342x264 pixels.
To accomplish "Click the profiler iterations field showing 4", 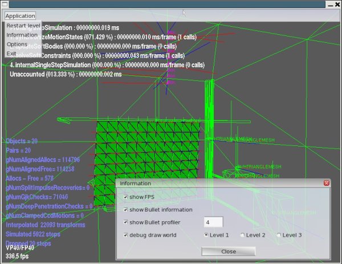I will pyautogui.click(x=214, y=222).
